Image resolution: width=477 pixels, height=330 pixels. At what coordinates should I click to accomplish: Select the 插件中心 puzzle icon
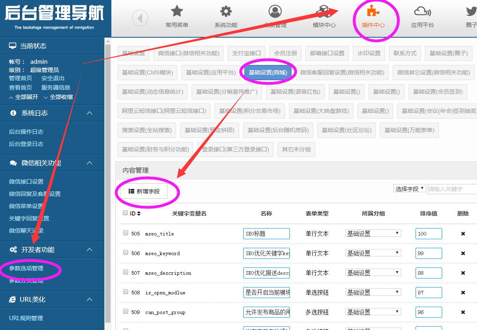(x=373, y=11)
